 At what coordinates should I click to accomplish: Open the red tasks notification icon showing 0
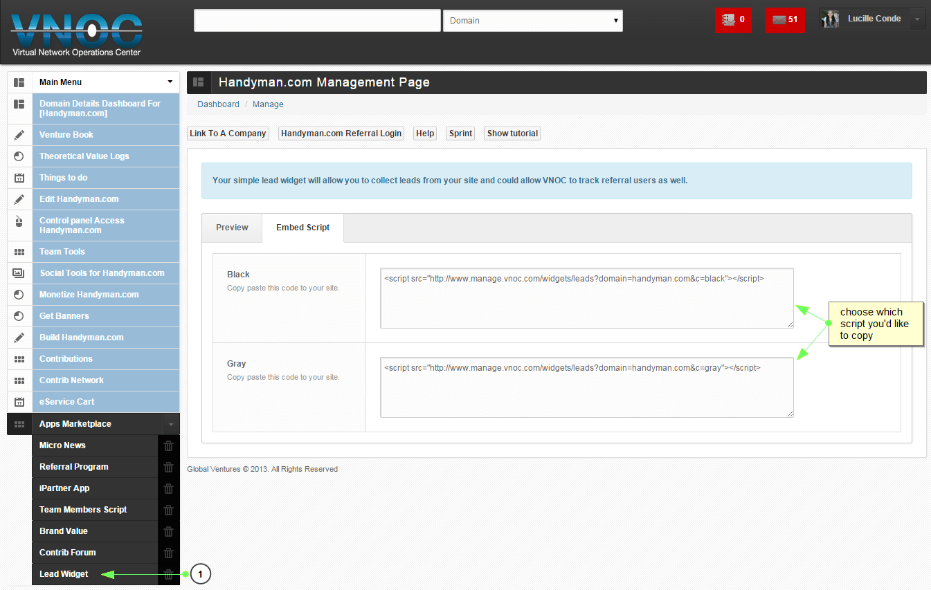[x=733, y=20]
